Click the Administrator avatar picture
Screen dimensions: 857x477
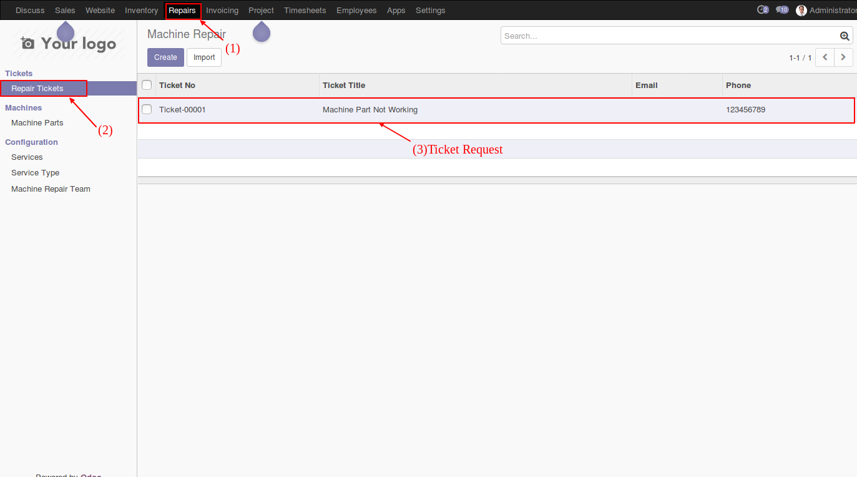tap(801, 10)
